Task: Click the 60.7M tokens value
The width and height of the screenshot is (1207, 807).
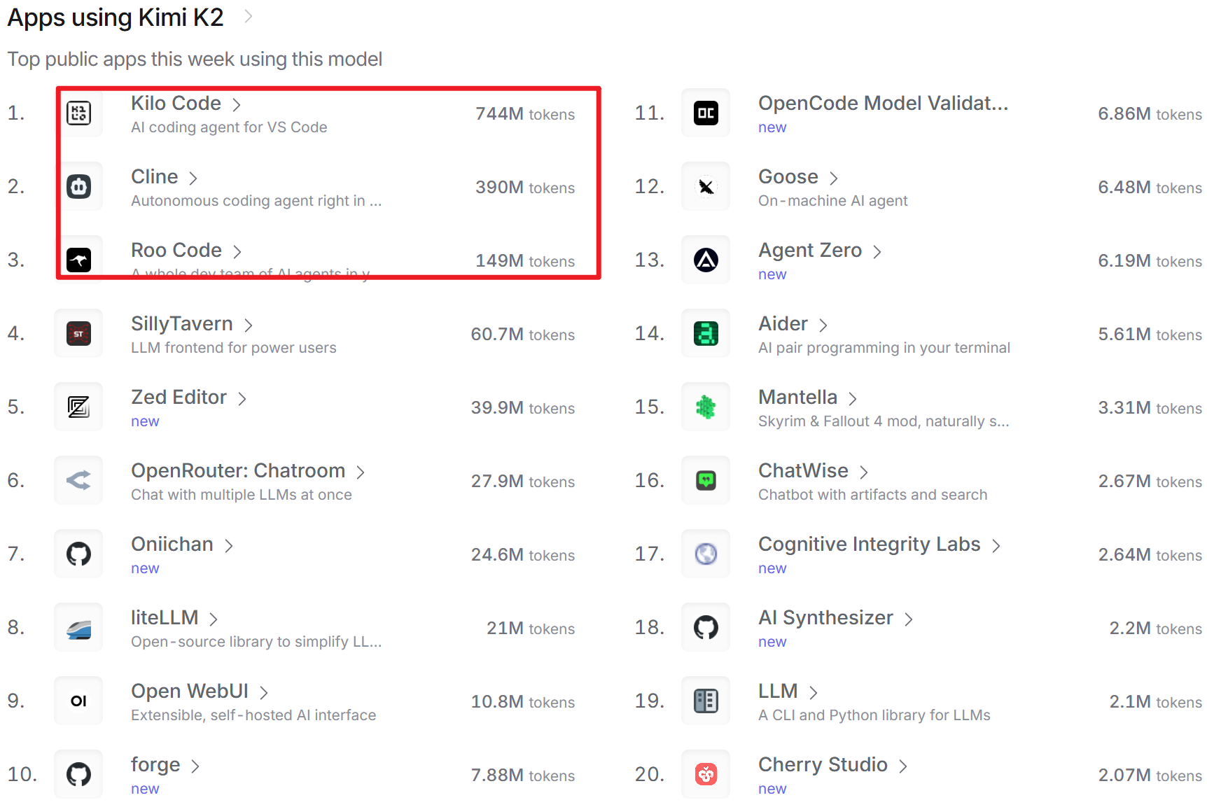Action: pos(523,334)
